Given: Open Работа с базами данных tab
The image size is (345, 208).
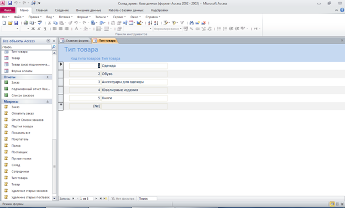Looking at the screenshot, I should click(x=126, y=10).
